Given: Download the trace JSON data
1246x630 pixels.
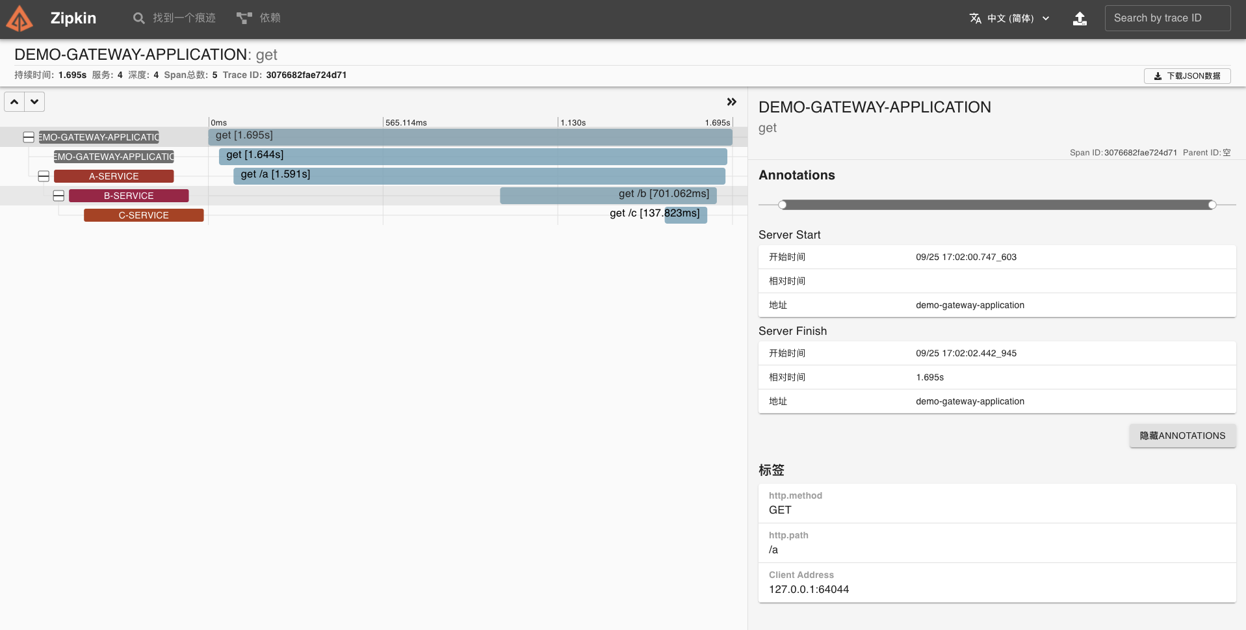Looking at the screenshot, I should (x=1187, y=76).
